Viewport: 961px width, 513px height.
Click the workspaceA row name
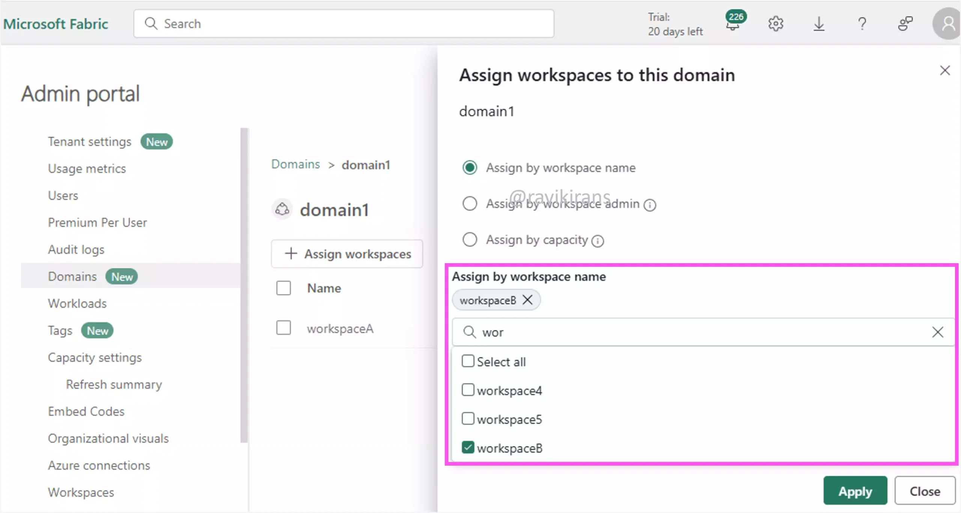click(340, 329)
